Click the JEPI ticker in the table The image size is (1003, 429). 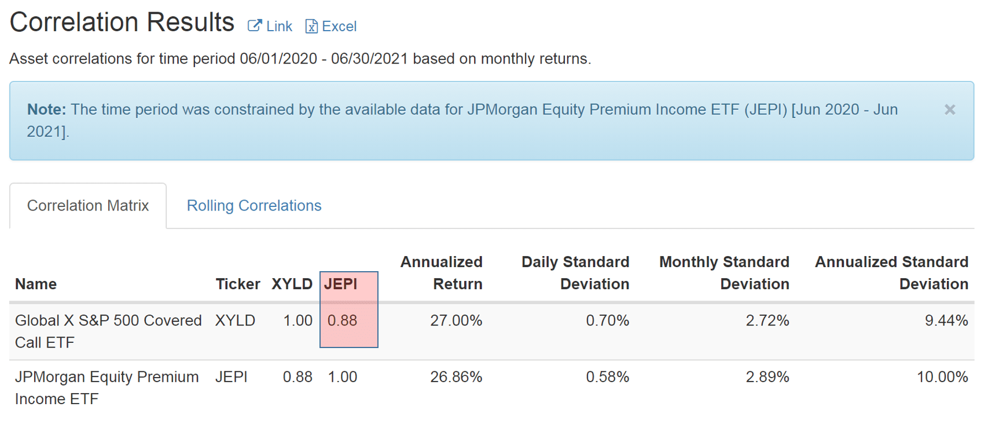(233, 376)
